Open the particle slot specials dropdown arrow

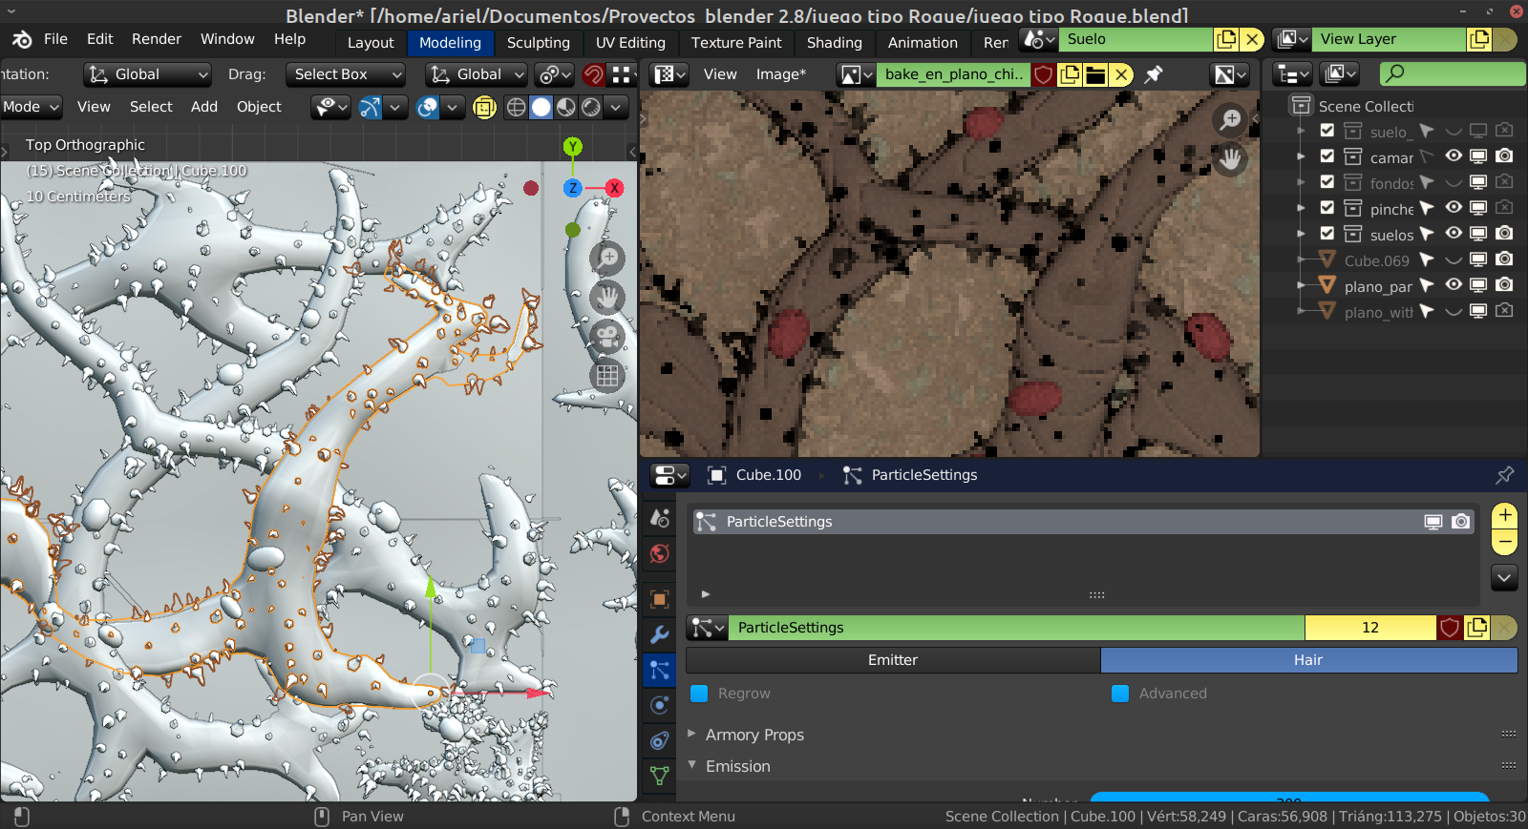[1504, 577]
